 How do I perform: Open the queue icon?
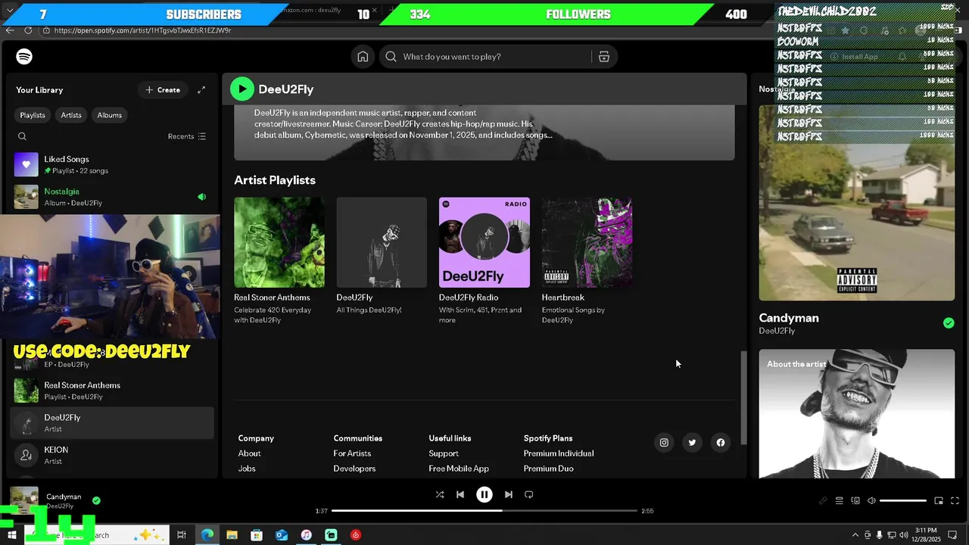click(839, 500)
